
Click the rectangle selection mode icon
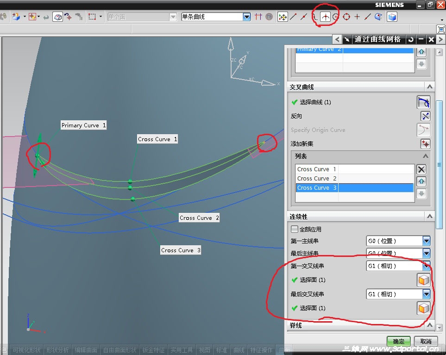[x=92, y=17]
